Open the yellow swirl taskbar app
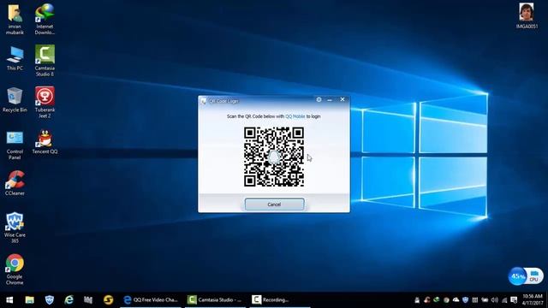Viewport: 548px width, 308px height. coord(109,300)
